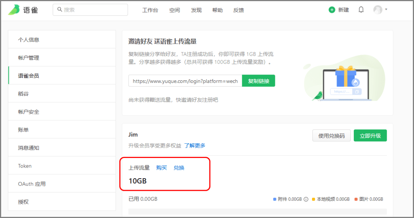
Task: Click the 上传流量 label
Action: point(139,168)
